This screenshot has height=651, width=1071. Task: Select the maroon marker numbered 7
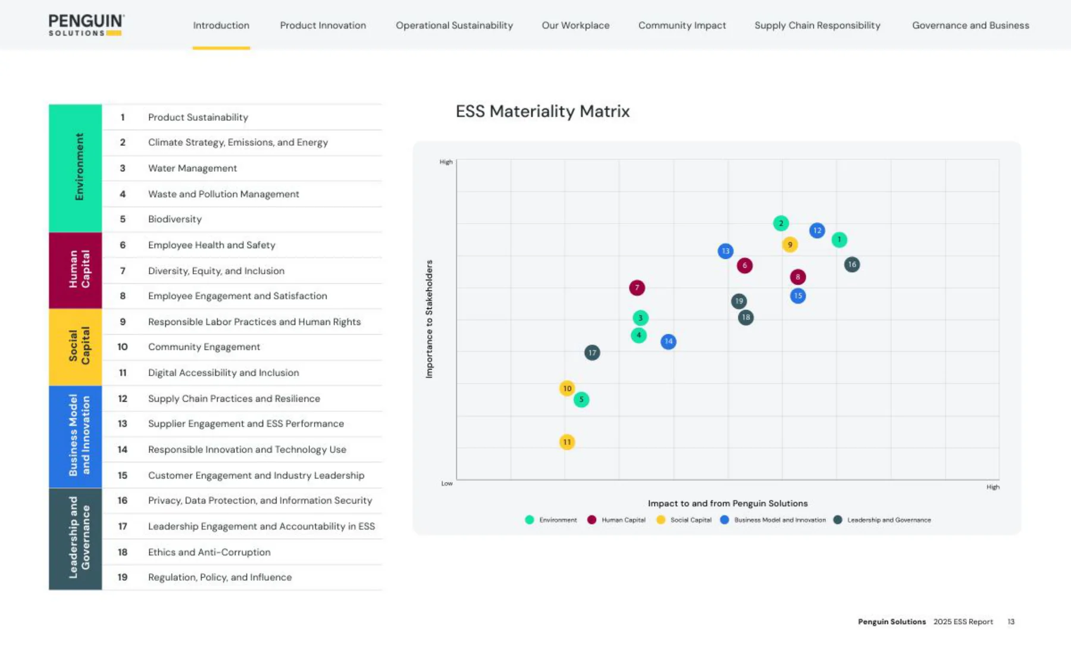coord(637,288)
